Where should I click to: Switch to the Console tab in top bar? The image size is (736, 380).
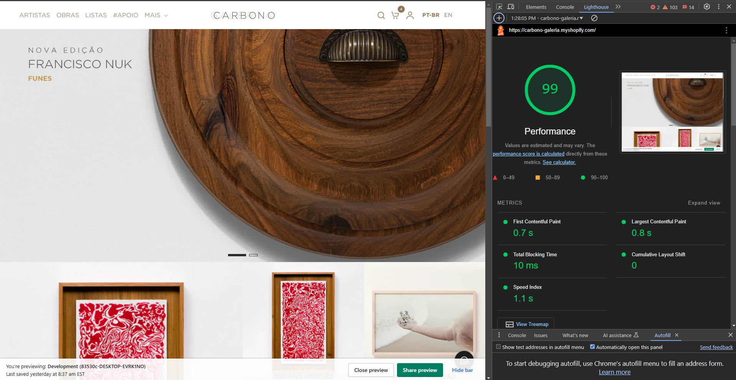[565, 7]
